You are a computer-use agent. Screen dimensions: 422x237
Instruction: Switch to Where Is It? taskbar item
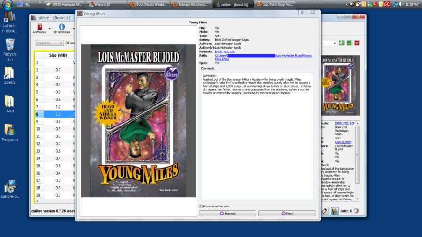pyautogui.click(x=106, y=4)
